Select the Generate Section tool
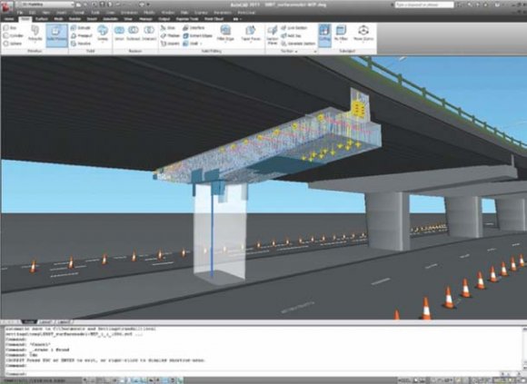The width and height of the screenshot is (527, 384). (298, 44)
